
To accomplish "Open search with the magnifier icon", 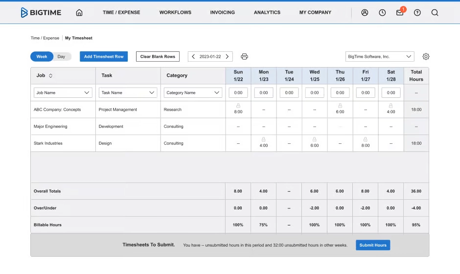I will pos(435,13).
